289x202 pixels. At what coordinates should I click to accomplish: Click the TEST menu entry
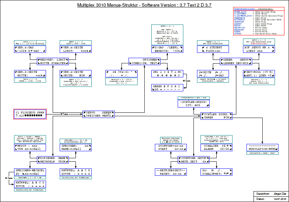[x=153, y=63]
